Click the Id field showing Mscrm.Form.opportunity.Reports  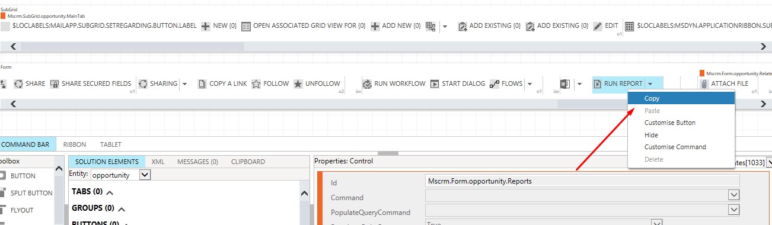pyautogui.click(x=582, y=181)
